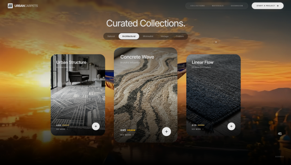The width and height of the screenshot is (291, 165).
Task: Open the Showroom nav link
Action: pyautogui.click(x=237, y=6)
